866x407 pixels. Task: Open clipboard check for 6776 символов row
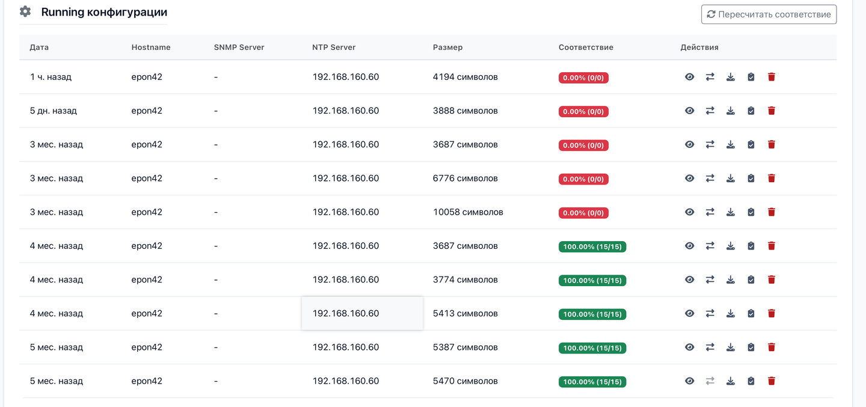point(751,178)
